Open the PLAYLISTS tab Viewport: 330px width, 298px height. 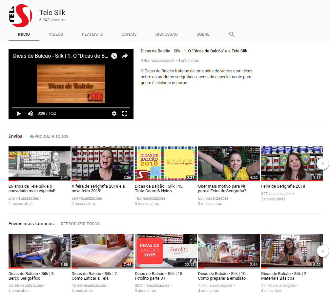pyautogui.click(x=92, y=34)
